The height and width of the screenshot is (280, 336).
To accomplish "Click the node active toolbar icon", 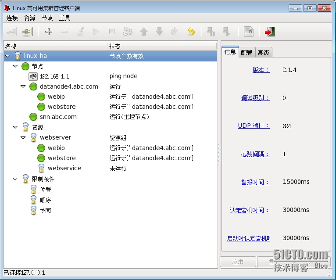I will tap(226, 32).
